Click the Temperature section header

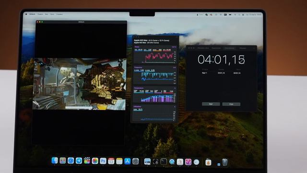click(139, 88)
